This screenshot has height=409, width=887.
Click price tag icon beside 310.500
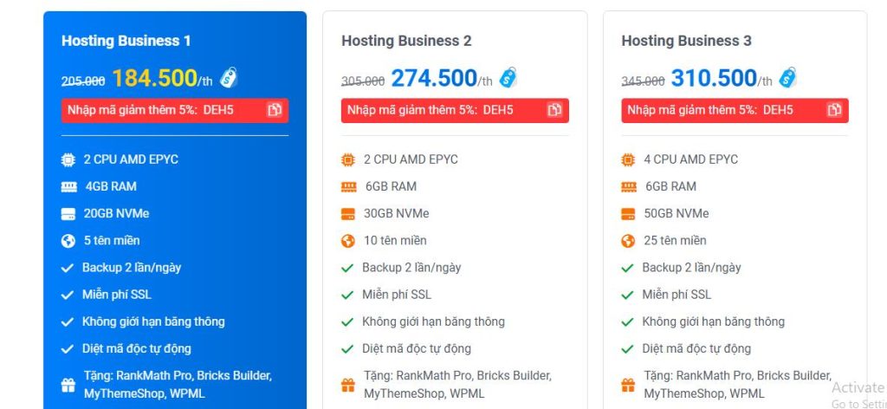point(788,78)
